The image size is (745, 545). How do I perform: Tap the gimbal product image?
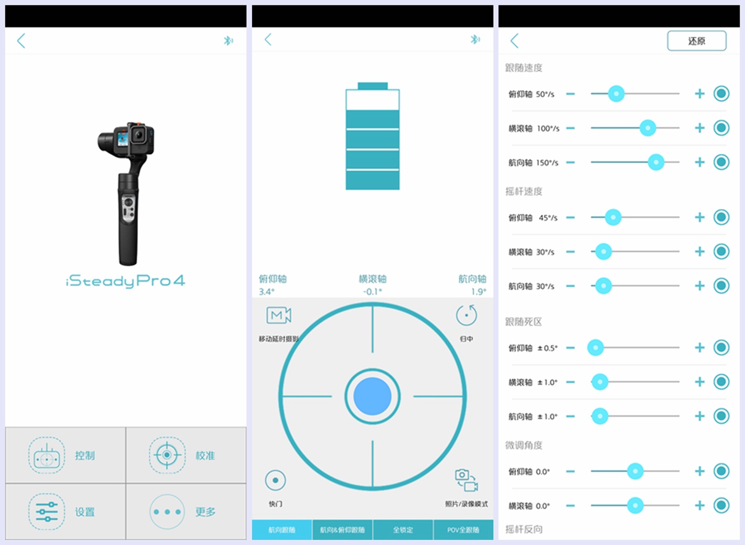click(127, 193)
